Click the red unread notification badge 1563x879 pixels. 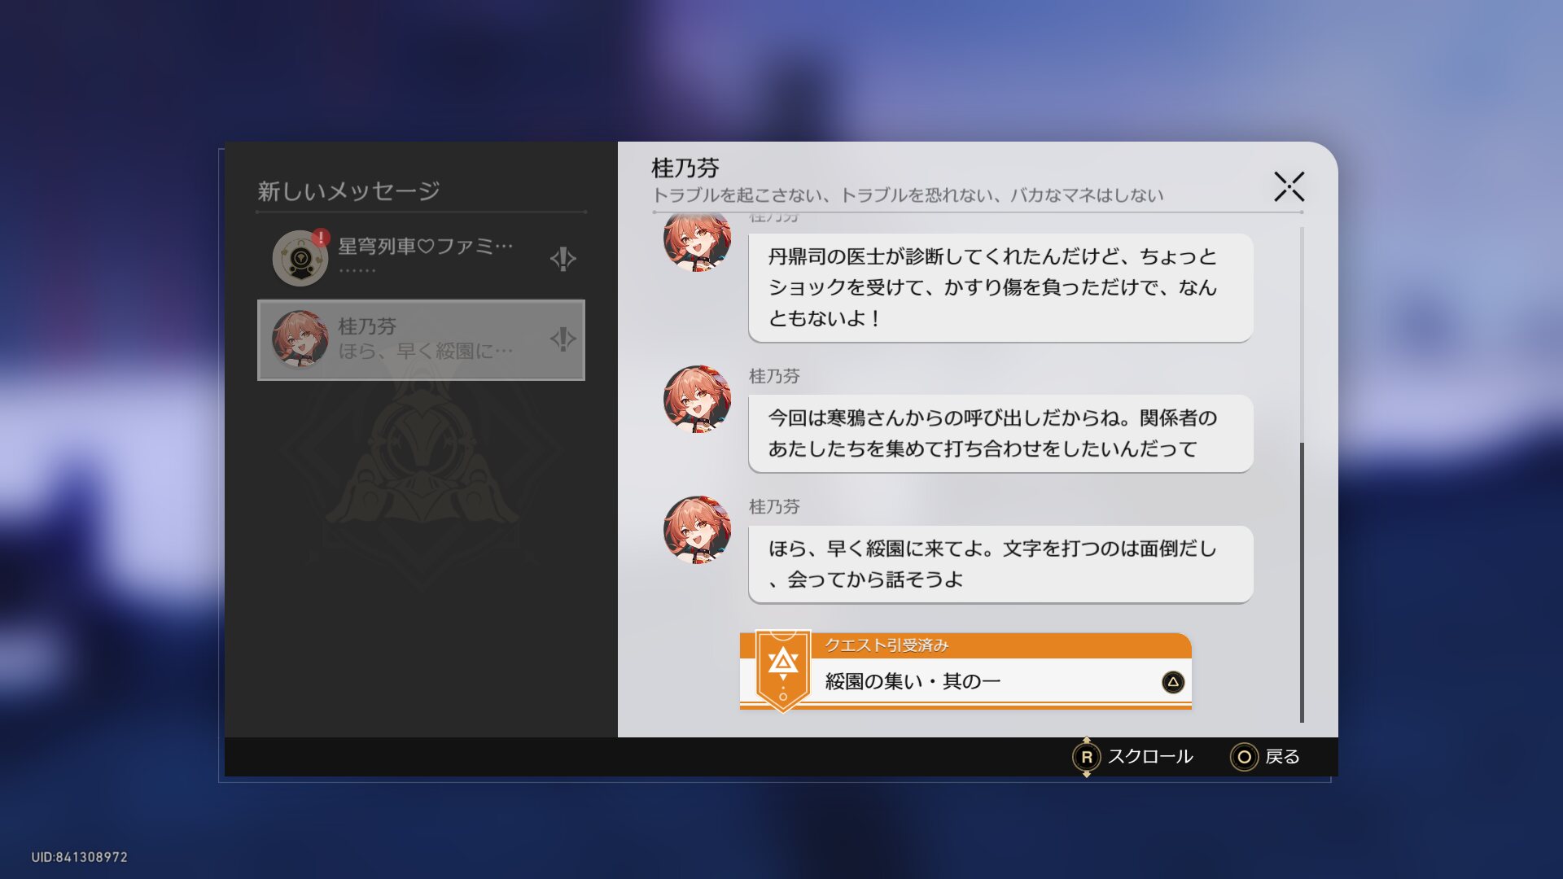[321, 237]
